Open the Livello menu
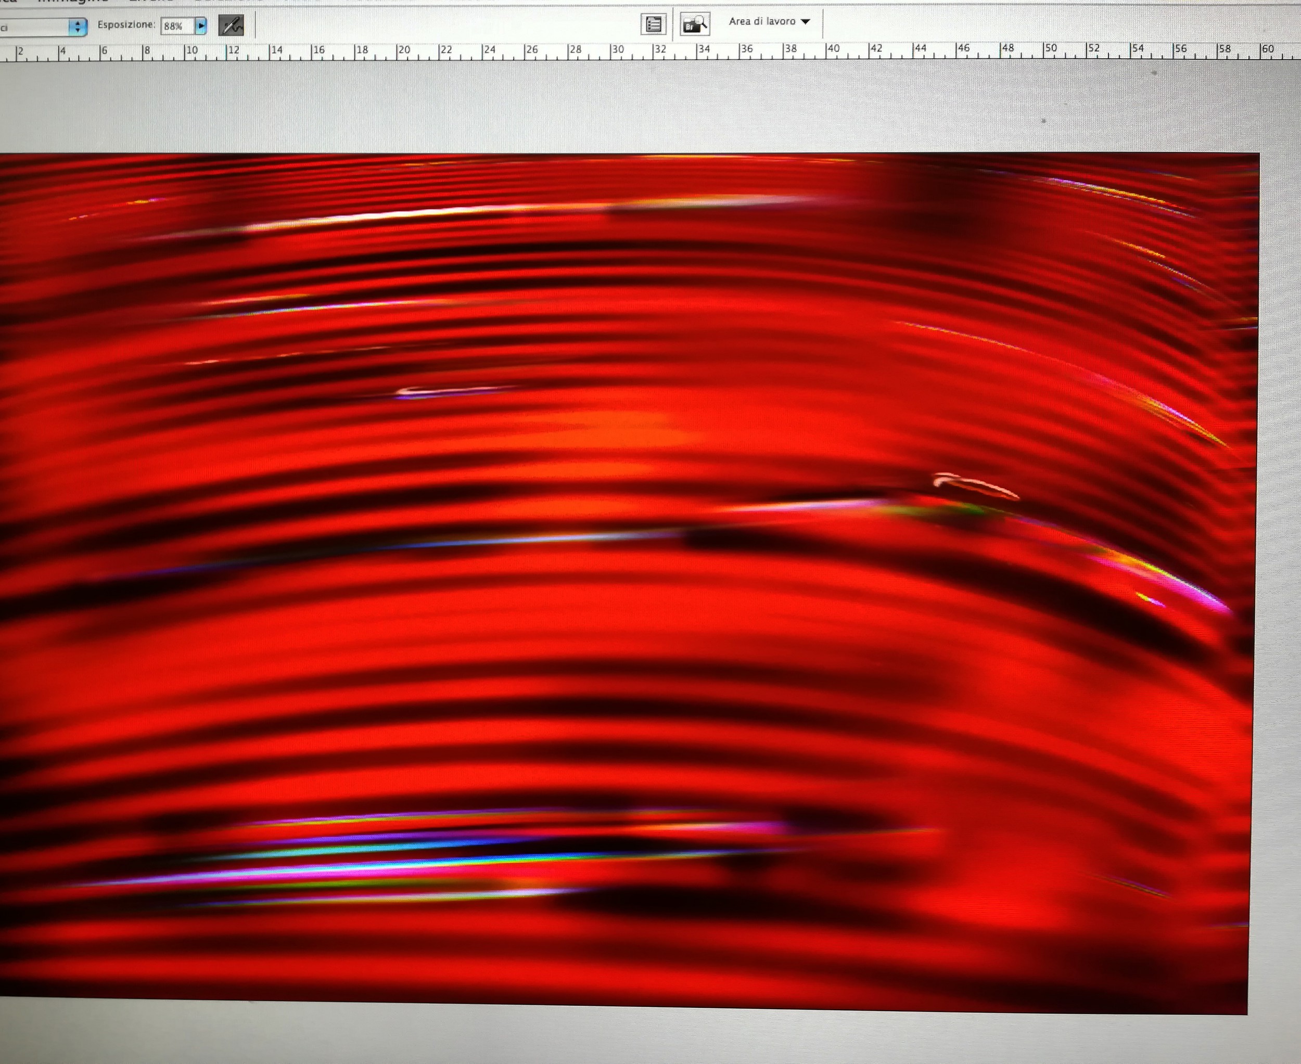 click(x=150, y=1)
